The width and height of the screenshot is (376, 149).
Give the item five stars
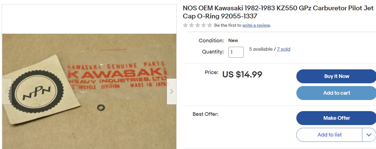(x=210, y=25)
